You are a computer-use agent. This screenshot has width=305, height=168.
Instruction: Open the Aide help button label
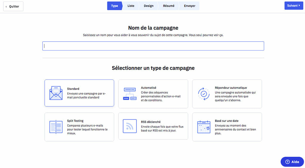(x=295, y=162)
